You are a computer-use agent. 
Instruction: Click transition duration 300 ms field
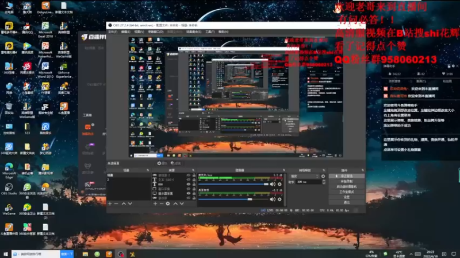point(309,182)
